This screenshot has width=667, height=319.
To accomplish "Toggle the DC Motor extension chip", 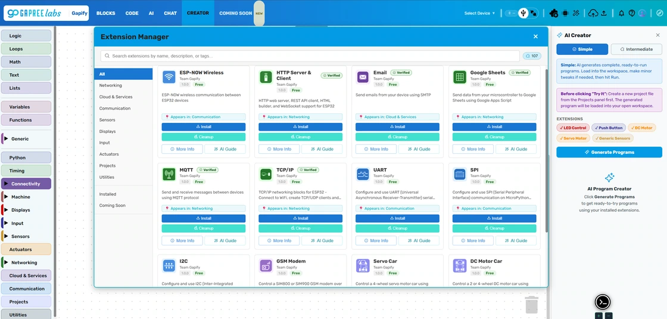I will 642,128.
